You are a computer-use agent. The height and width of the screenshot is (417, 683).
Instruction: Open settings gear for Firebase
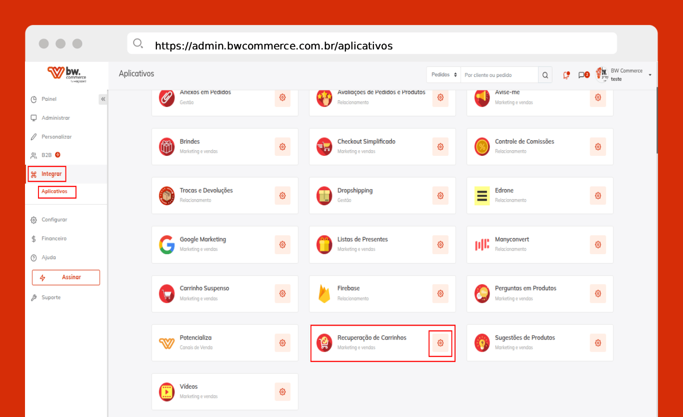click(x=440, y=294)
